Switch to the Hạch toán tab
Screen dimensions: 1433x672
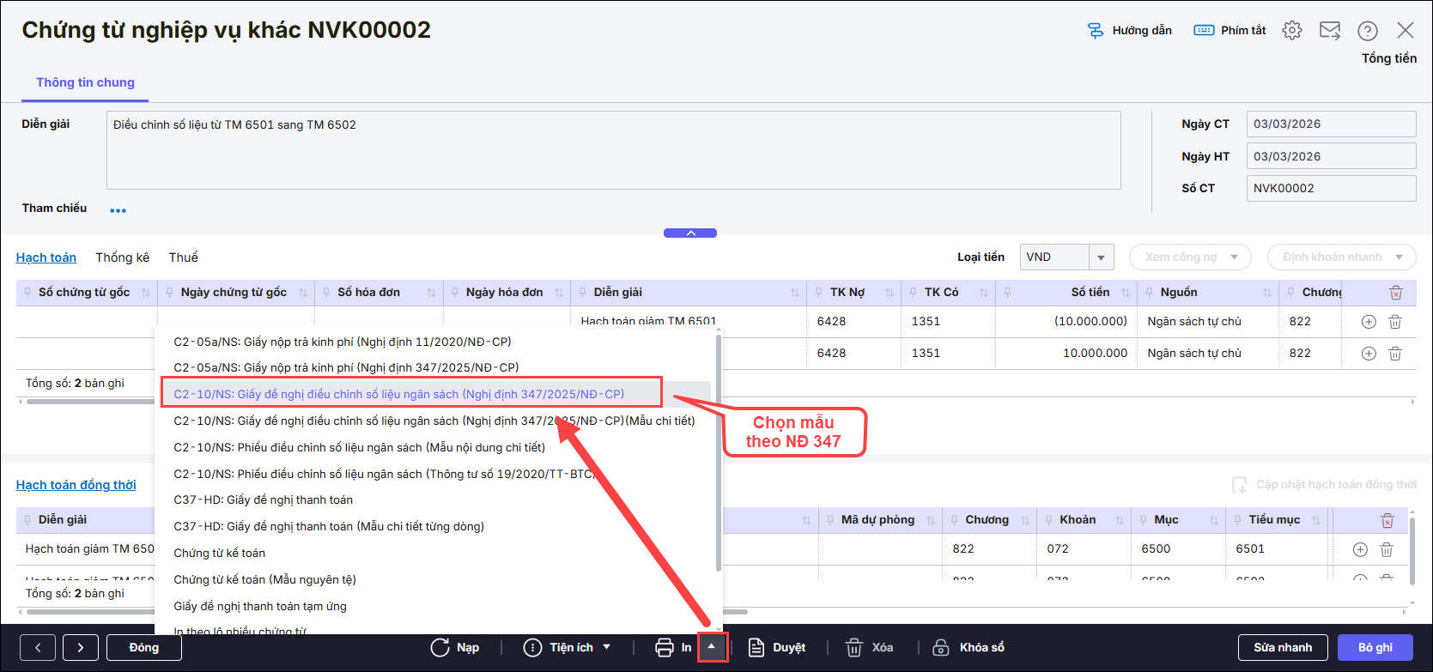(46, 257)
